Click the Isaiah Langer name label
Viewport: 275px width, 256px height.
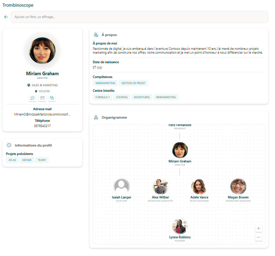click(x=122, y=197)
